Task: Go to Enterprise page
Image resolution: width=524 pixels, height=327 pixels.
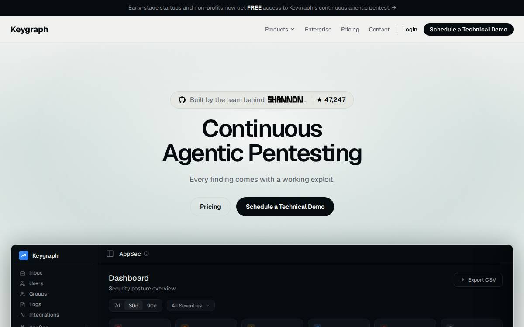Action: 318,29
